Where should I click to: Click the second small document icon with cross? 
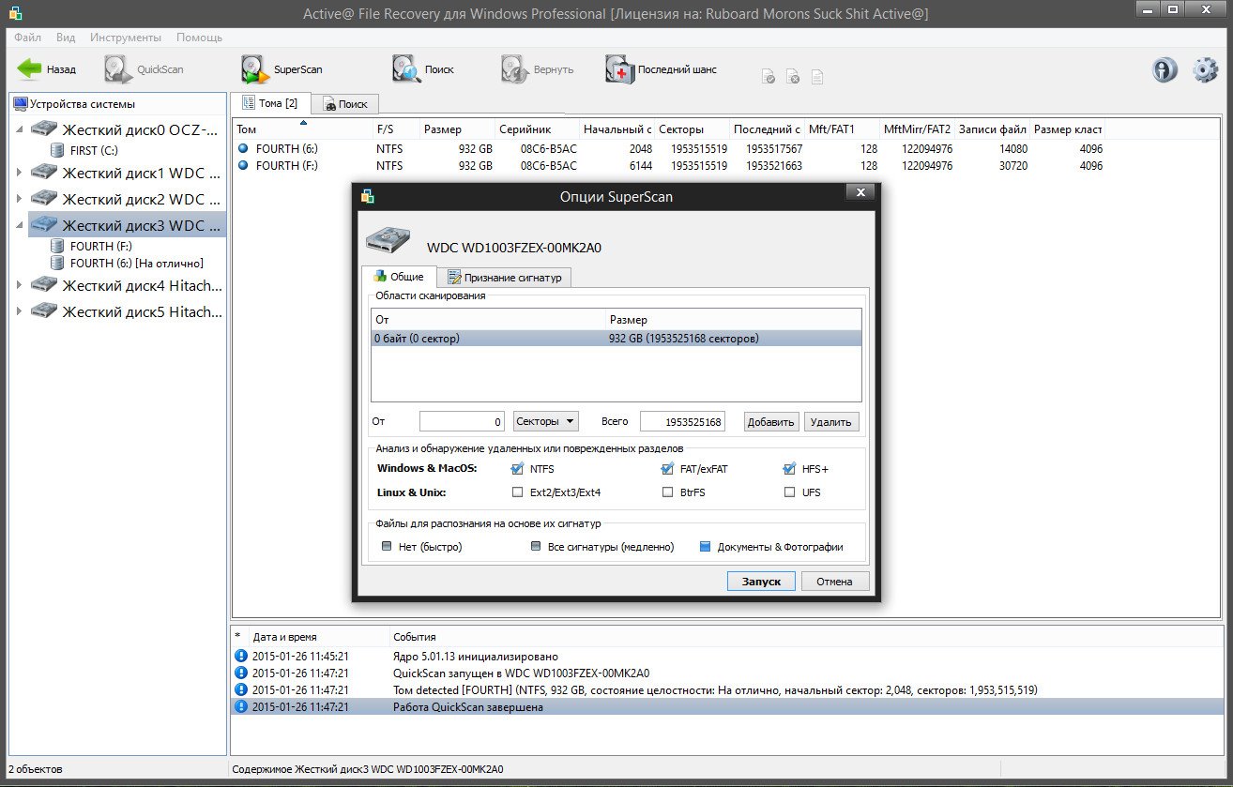coord(793,77)
